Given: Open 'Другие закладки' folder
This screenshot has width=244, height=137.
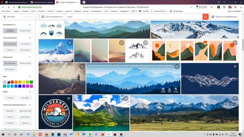Looking at the screenshot, I should [x=235, y=11].
